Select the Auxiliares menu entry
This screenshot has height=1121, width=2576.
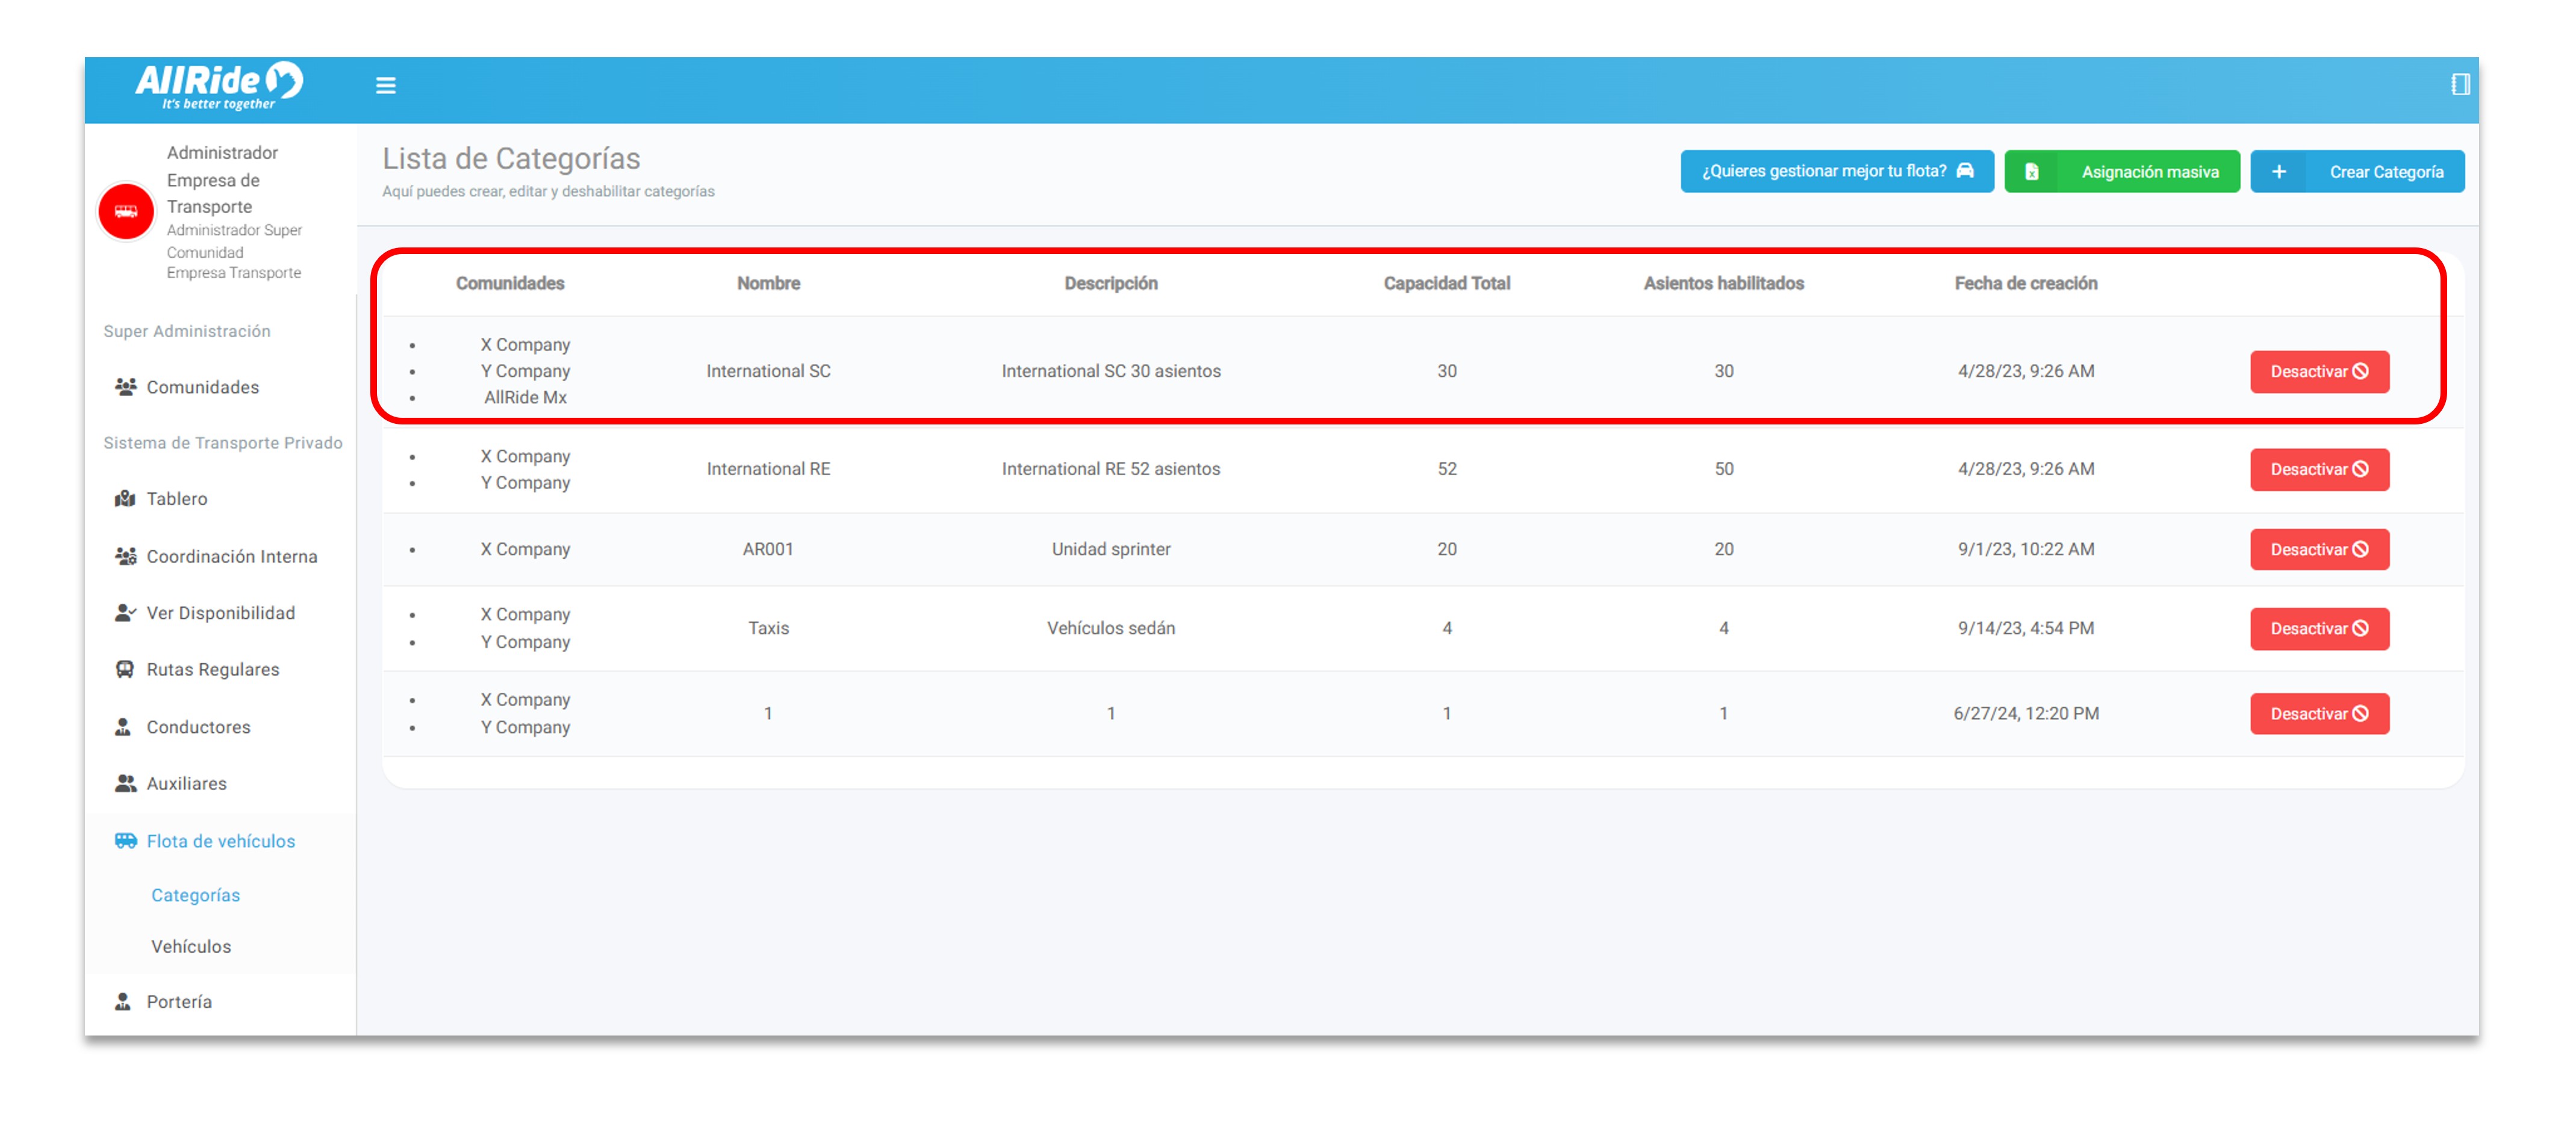186,784
